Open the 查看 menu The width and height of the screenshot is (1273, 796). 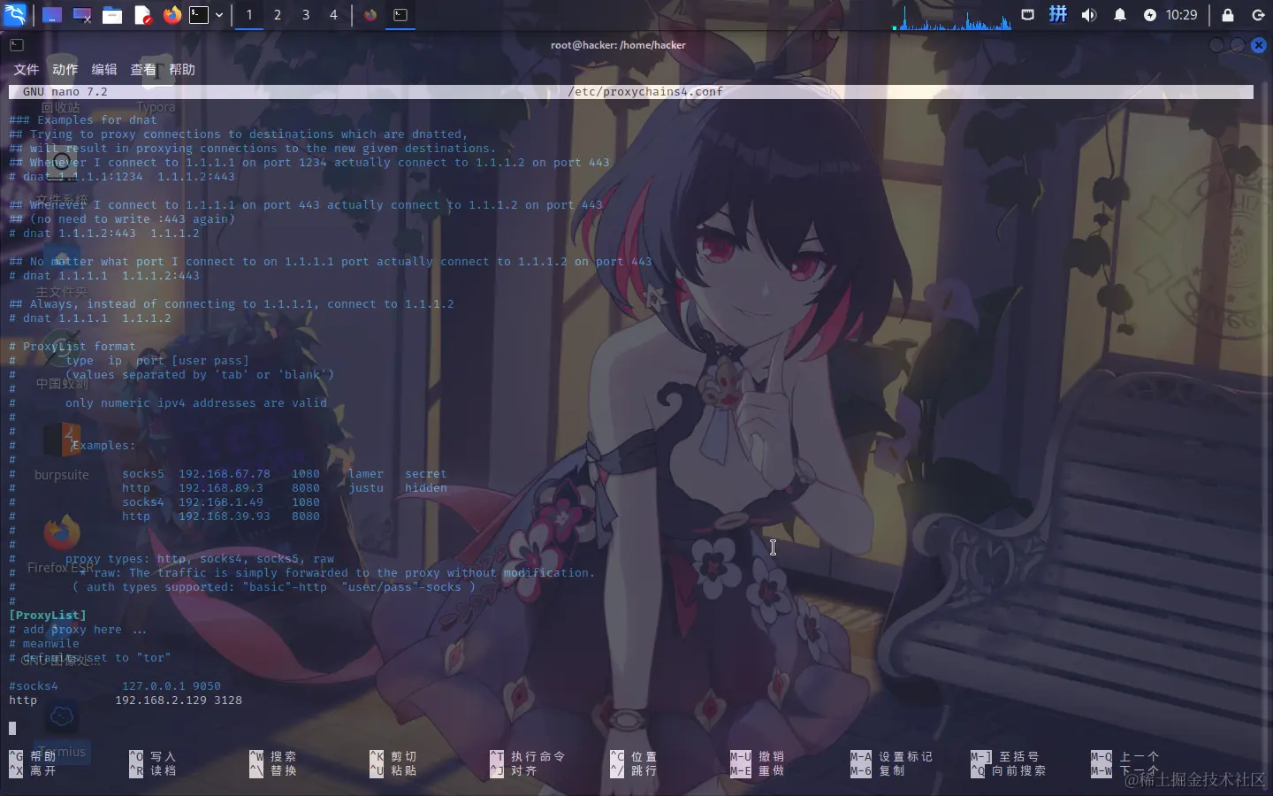[x=143, y=69]
